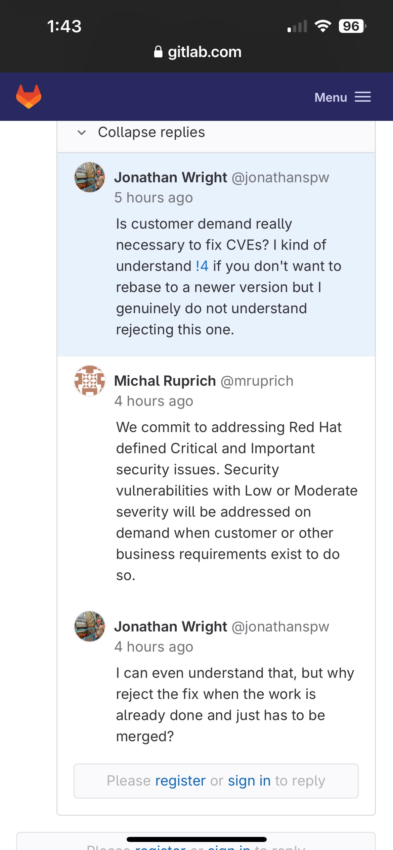Open Jonathan Wright's profile from first reply
393x850 pixels.
point(171,177)
